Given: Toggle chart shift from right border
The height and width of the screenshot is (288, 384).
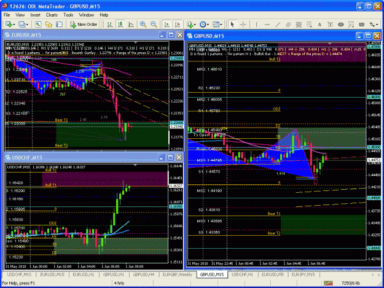Looking at the screenshot, I should point(178,24).
